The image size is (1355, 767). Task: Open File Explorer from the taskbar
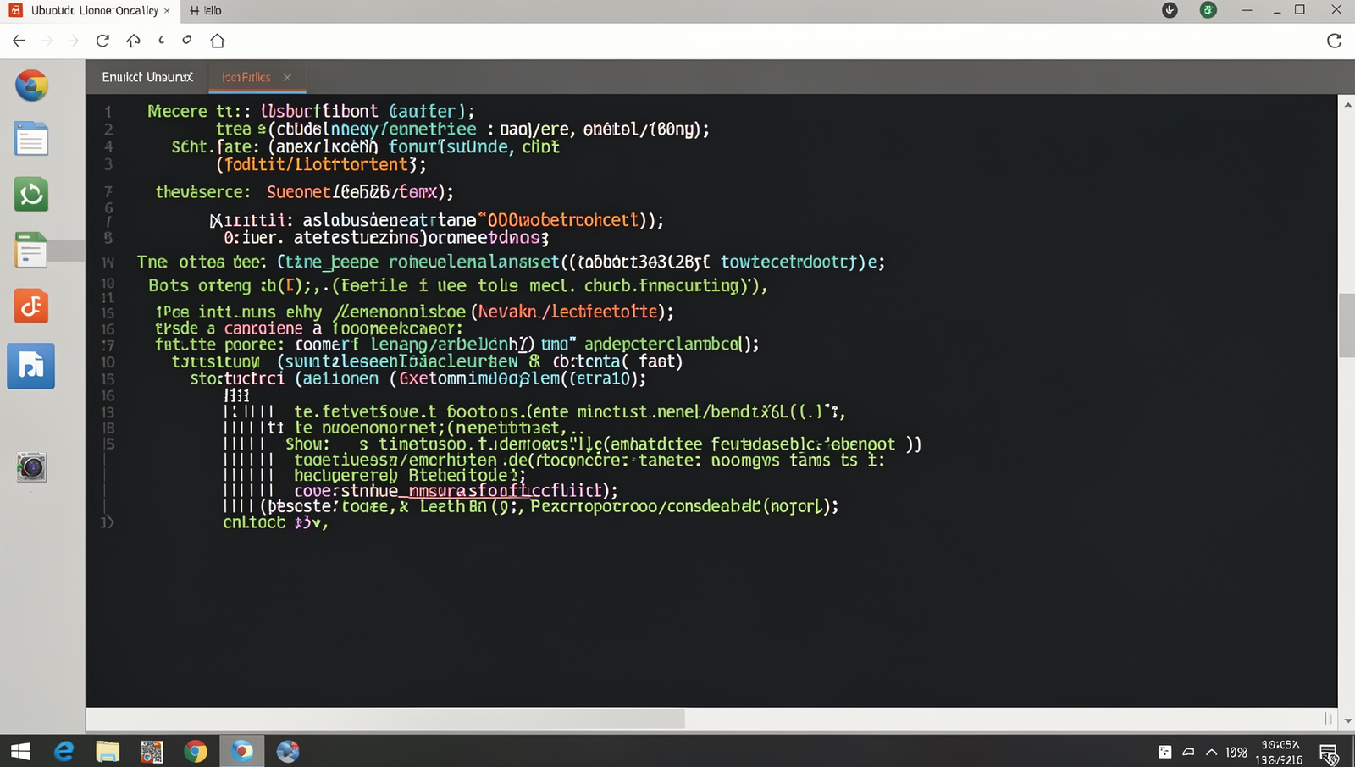(108, 751)
